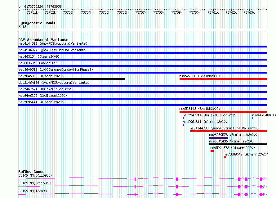
Task: Click the blue nsv5895441 variant bar
Action: pos(143,105)
